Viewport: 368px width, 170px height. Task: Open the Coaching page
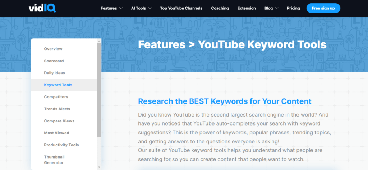point(220,8)
